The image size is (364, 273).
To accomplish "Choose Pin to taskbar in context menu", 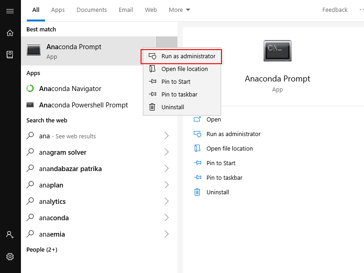I will tap(182, 95).
